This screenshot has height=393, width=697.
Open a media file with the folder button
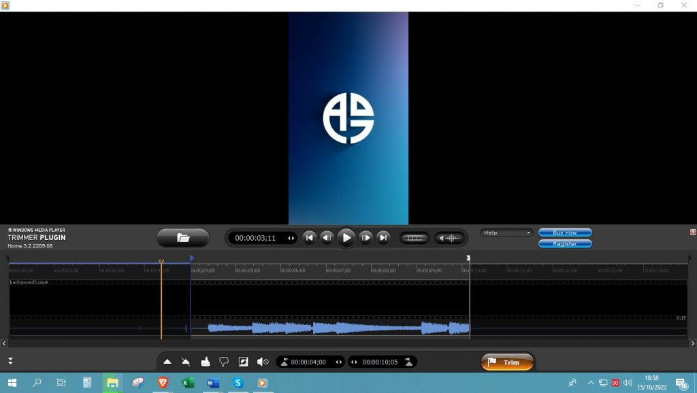(x=182, y=238)
